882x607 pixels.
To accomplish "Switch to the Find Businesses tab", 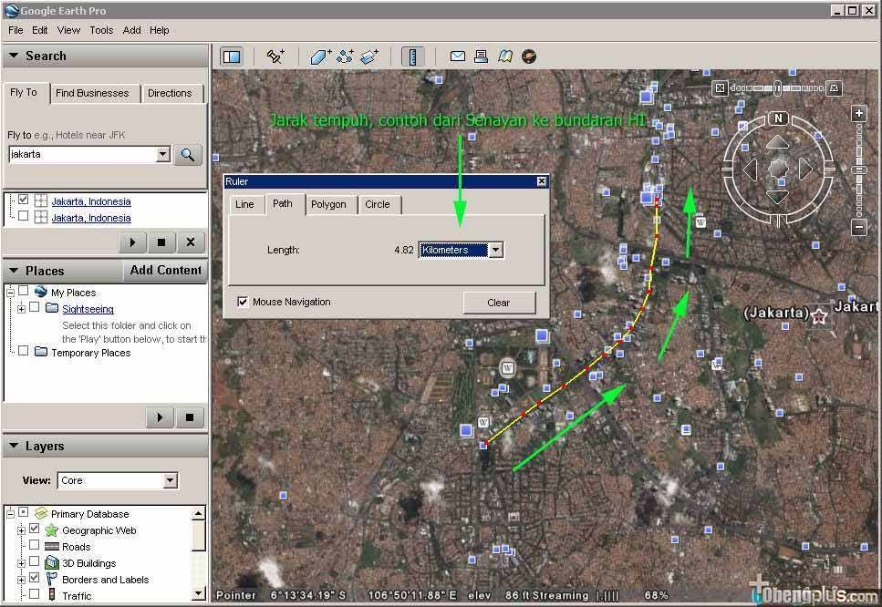I will point(92,93).
